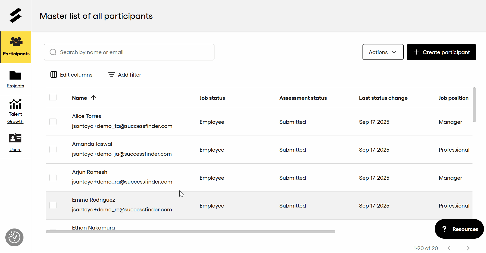Click the Last status change header
This screenshot has width=486, height=253.
[383, 98]
